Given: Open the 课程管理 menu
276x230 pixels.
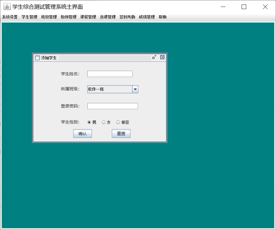Looking at the screenshot, I should point(88,17).
